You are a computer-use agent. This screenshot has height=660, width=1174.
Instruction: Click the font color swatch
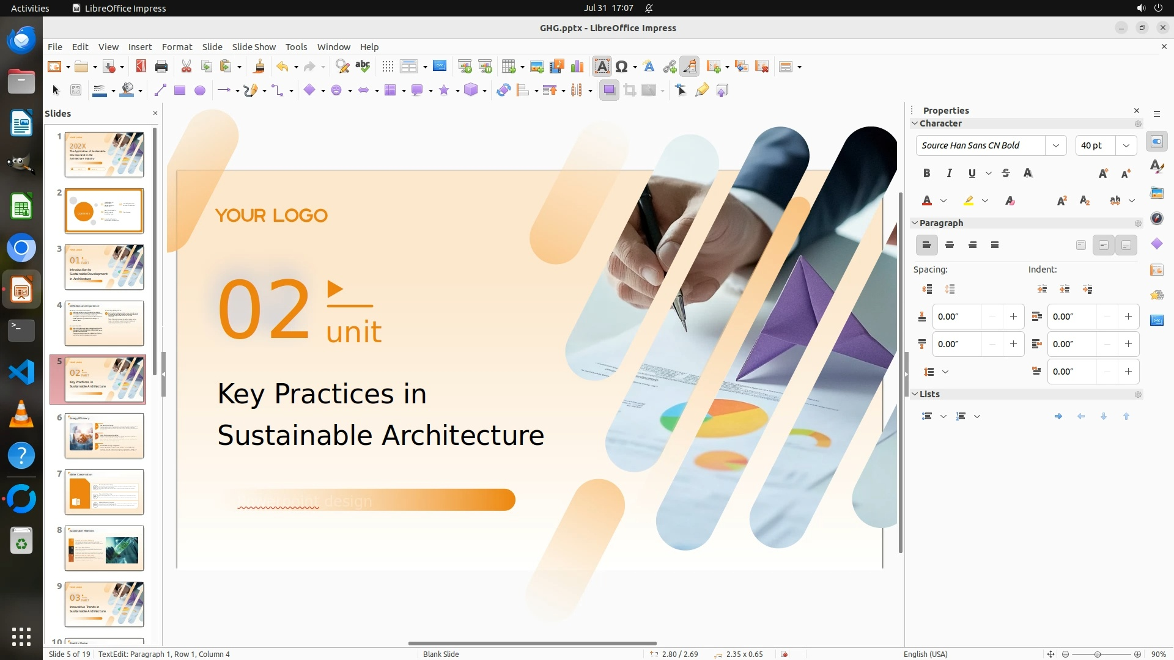point(927,201)
